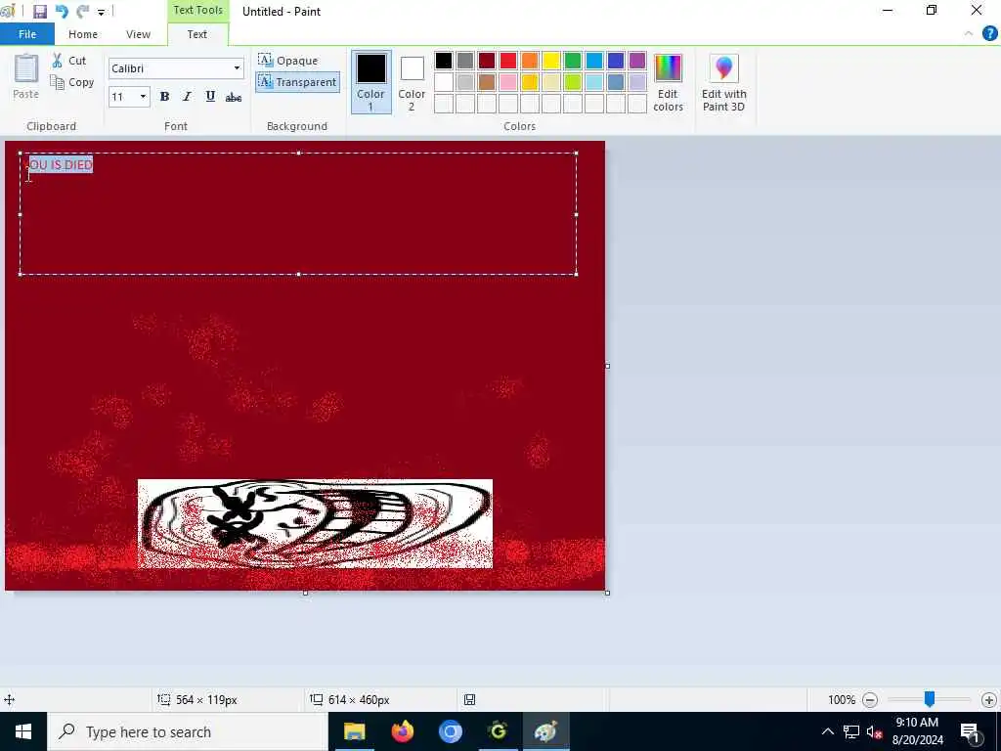Click the 100% zoom level text
The image size is (1001, 751).
[x=842, y=700]
